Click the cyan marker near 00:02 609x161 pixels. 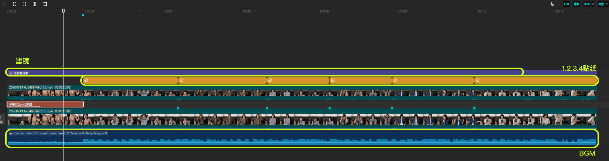(83, 15)
